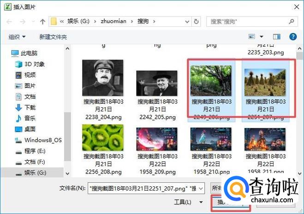Viewport: 304px width, 214px height.
Task: Select thumbnail 1958_209.png
Action: pyautogui.click(x=157, y=139)
